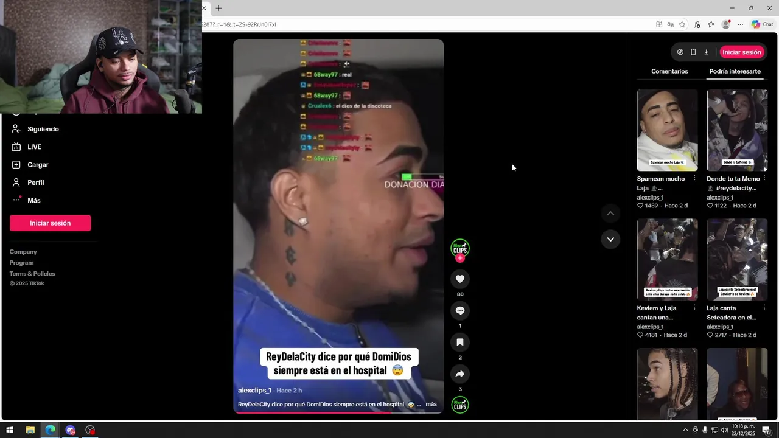Viewport: 779px width, 438px height.
Task: Switch to the Comentarios tab
Action: [669, 71]
